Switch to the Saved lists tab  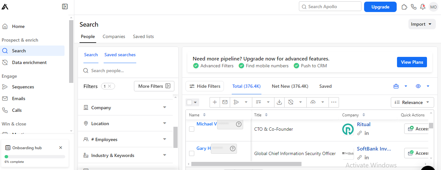coord(143,36)
